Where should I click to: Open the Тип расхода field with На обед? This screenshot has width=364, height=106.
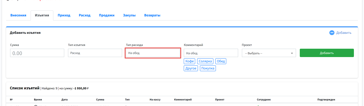(153, 53)
